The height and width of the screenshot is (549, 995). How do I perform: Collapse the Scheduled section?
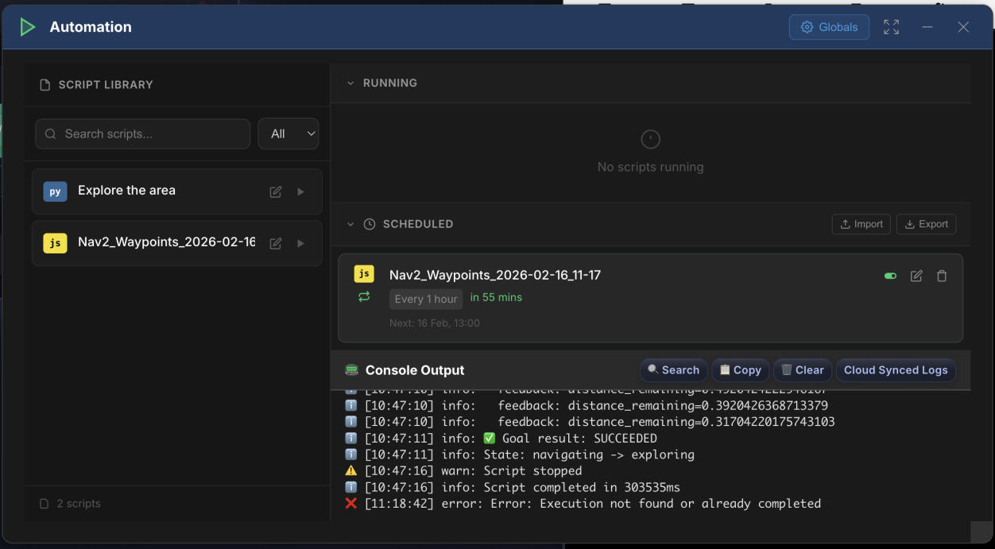click(350, 223)
